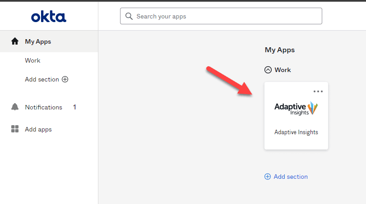Click the Adaptive Insights logo thumbnail
This screenshot has width=366, height=204.
(x=296, y=108)
